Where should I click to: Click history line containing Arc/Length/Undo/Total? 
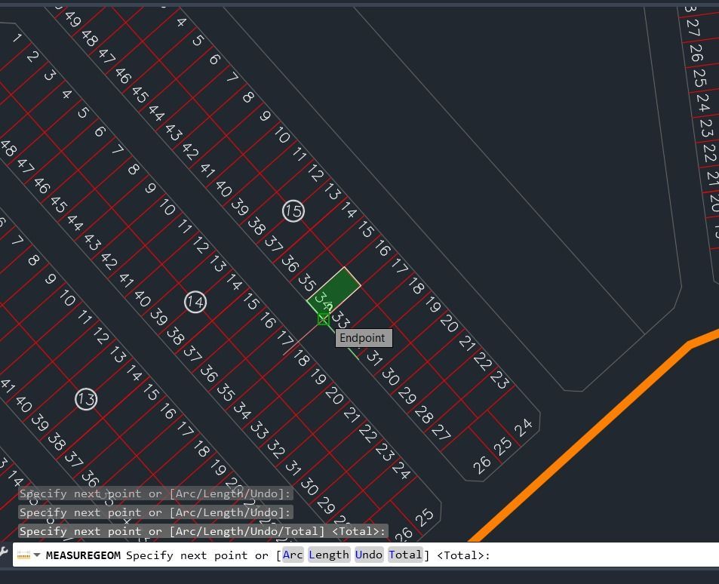(203, 531)
